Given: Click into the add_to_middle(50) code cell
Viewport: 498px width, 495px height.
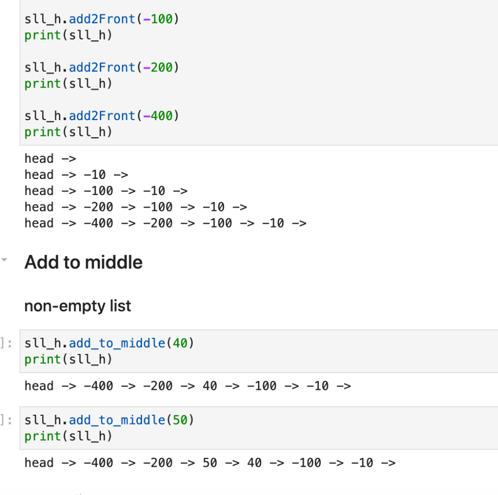Looking at the screenshot, I should click(259, 428).
